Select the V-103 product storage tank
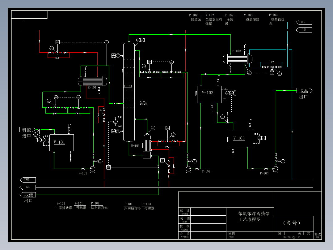The height and width of the screenshot is (250, 333). point(241,139)
